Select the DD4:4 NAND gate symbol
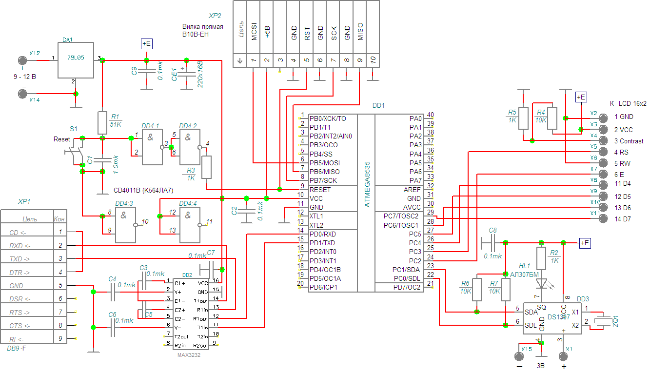The image size is (650, 373). tap(190, 225)
